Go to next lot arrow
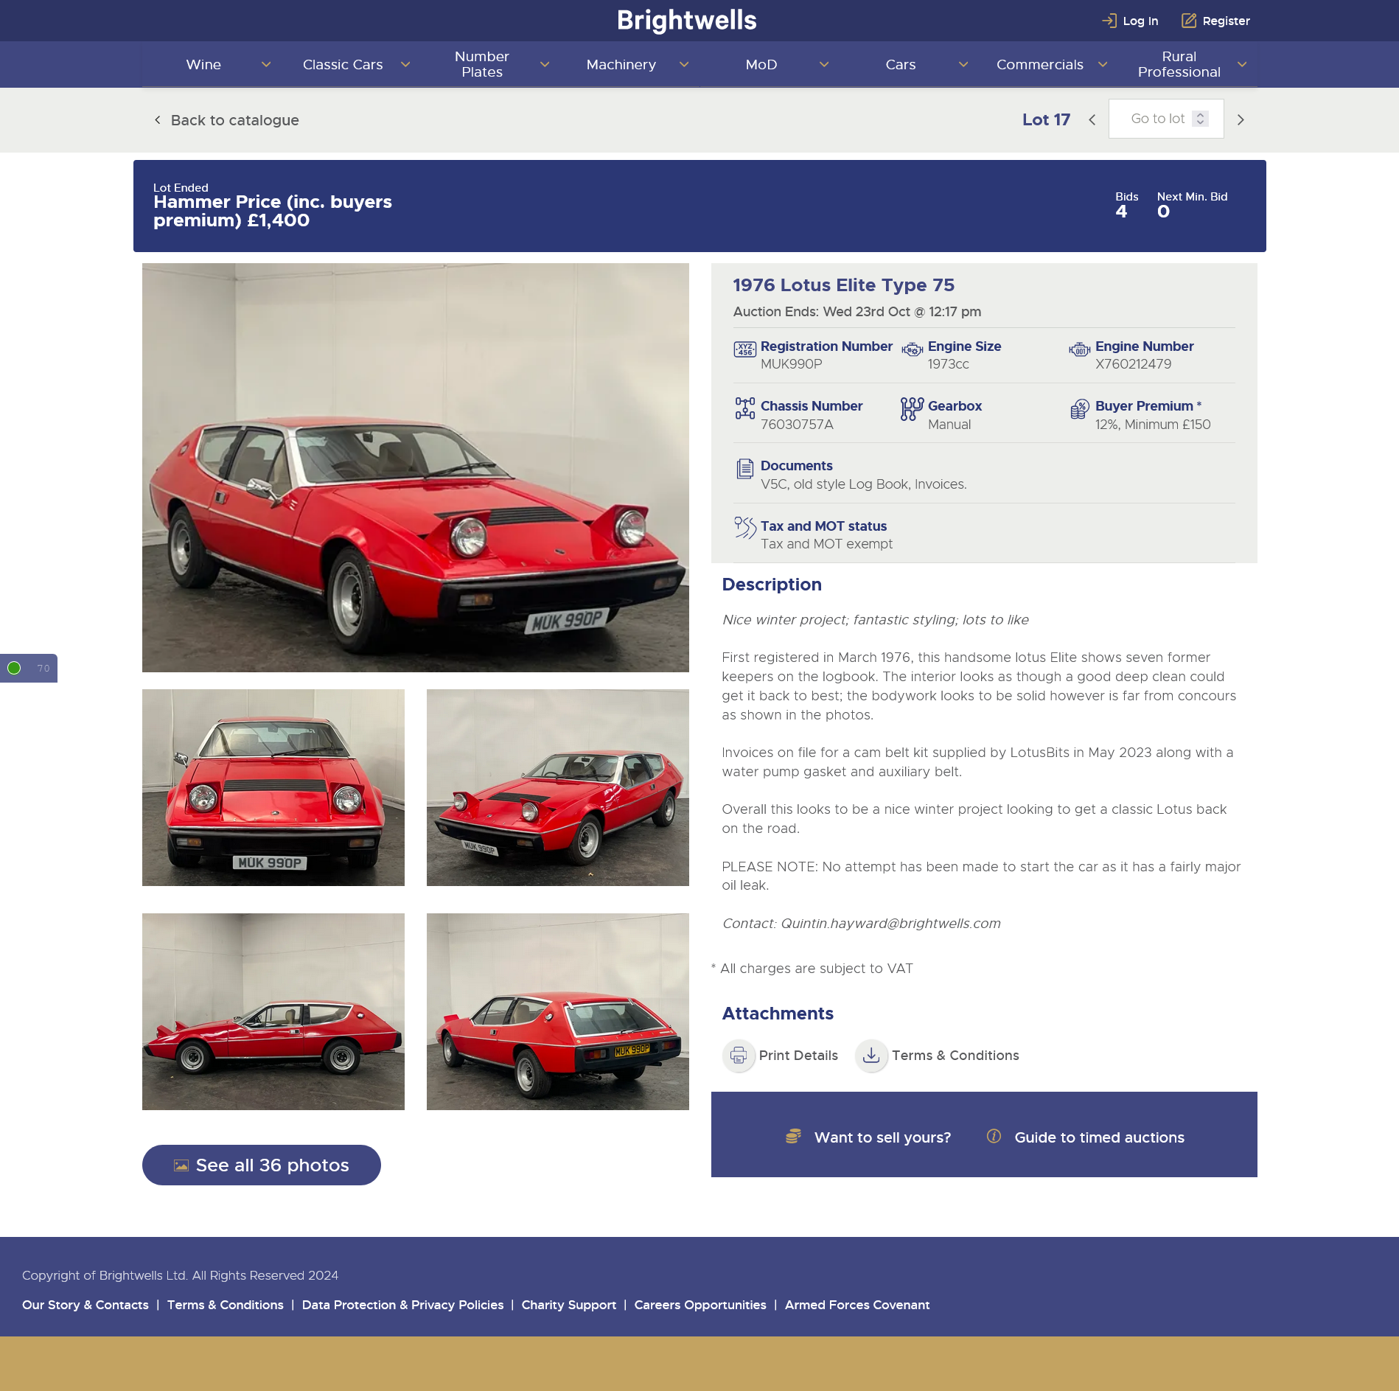This screenshot has height=1391, width=1399. 1241,119
